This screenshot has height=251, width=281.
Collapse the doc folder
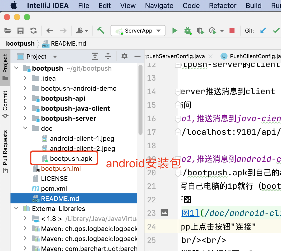coord(25,128)
